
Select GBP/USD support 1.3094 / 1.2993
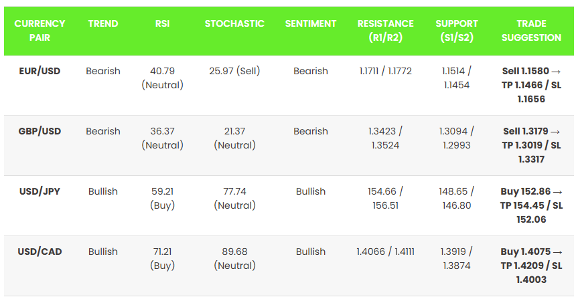(456, 138)
